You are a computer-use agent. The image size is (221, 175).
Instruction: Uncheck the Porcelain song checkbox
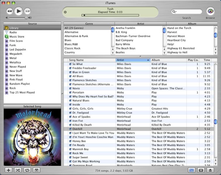[x=70, y=92]
